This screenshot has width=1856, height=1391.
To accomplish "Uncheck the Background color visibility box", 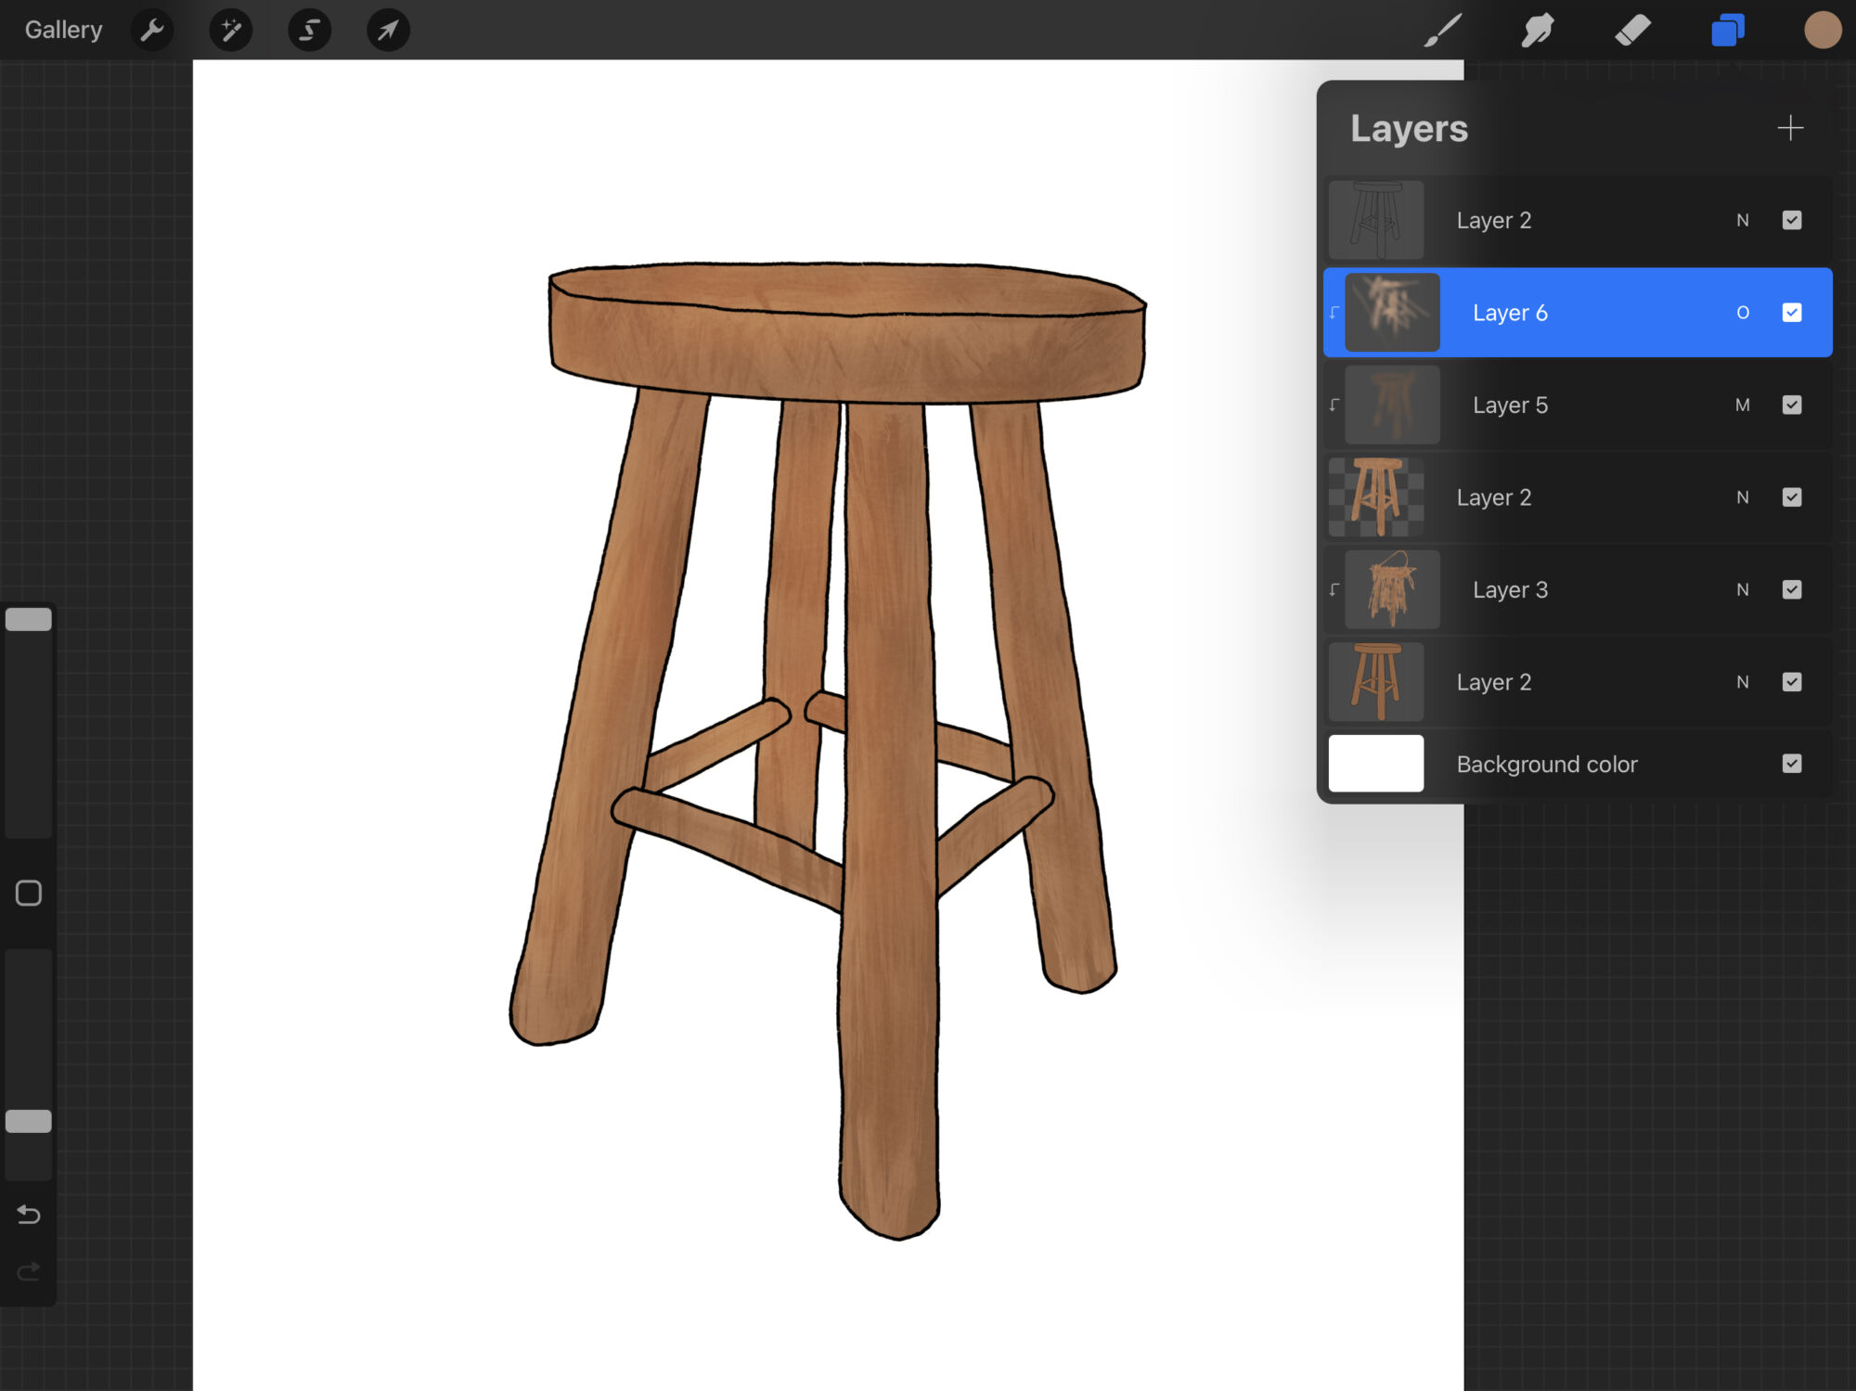I will coord(1792,764).
